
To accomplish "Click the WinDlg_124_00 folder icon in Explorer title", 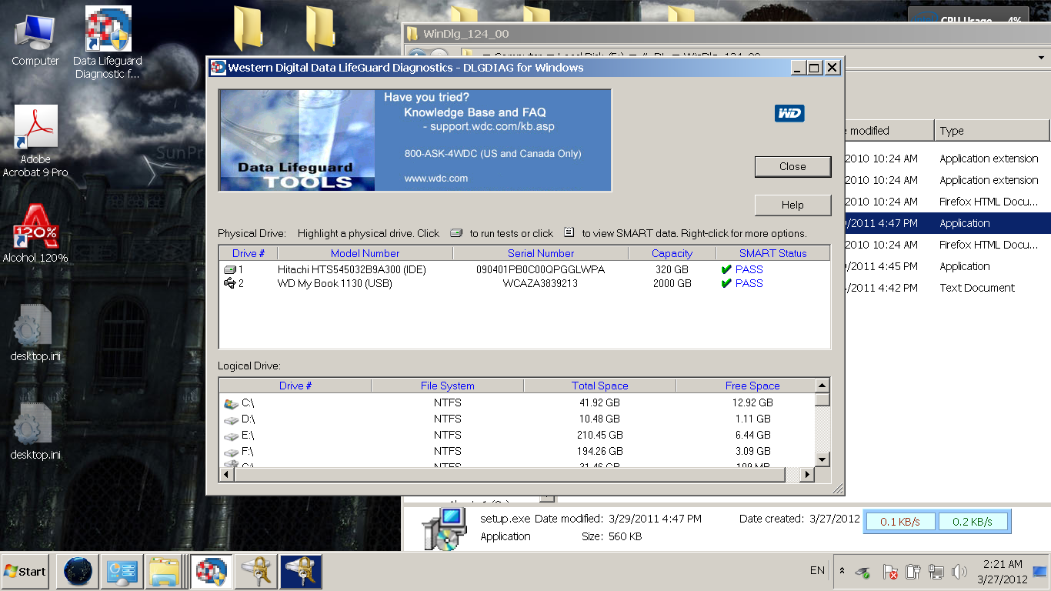I will (412, 34).
